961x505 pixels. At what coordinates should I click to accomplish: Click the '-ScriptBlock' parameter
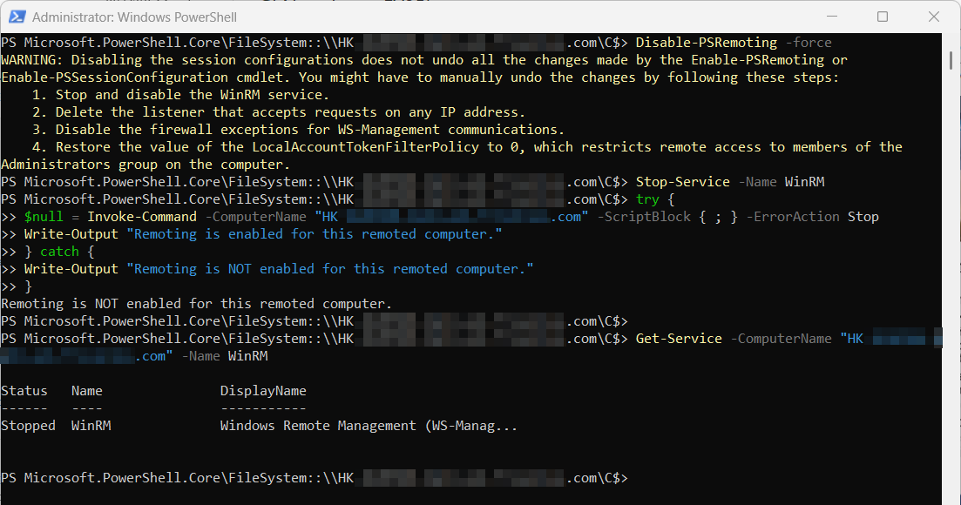point(643,217)
